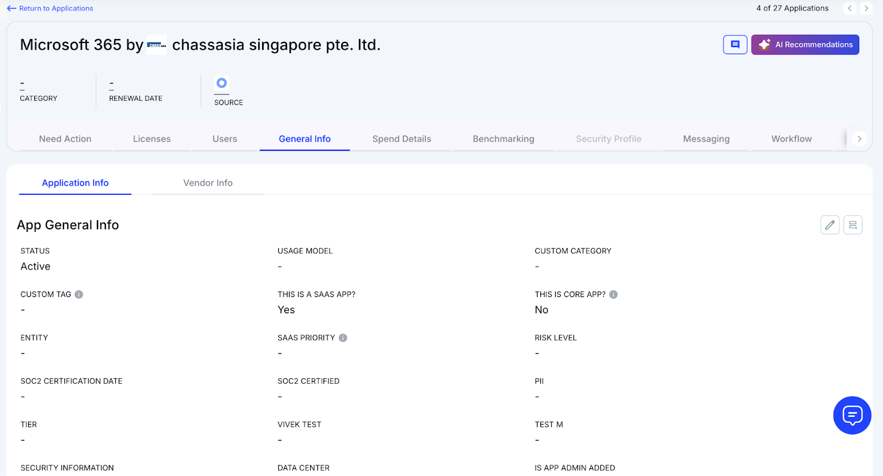The height and width of the screenshot is (476, 883).
Task: Edit App General Info pencil icon
Action: (830, 225)
